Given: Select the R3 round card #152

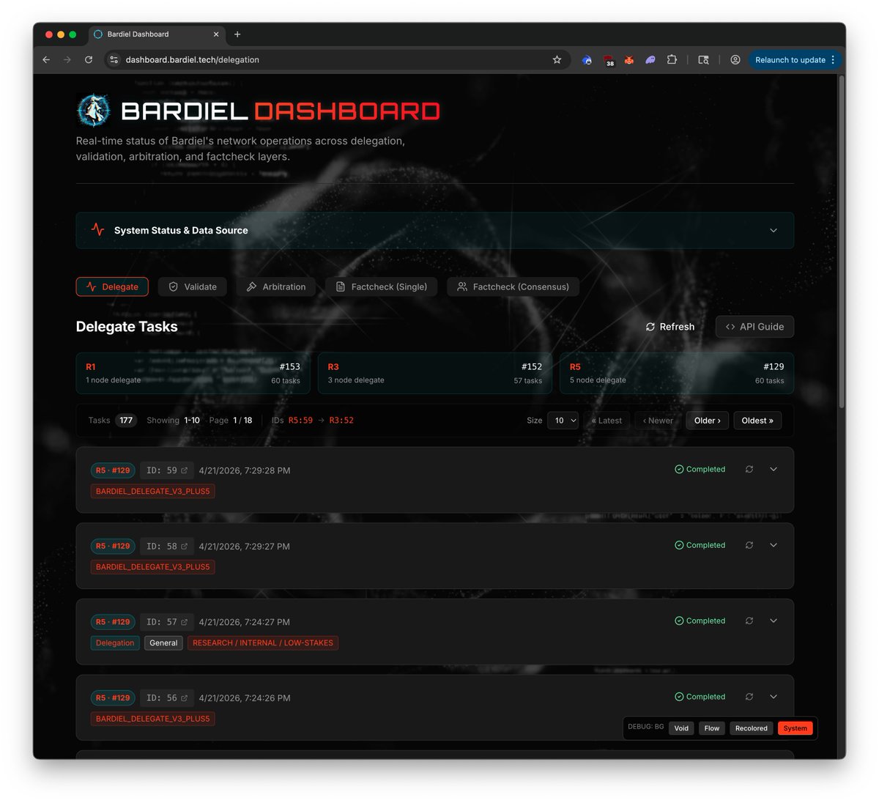Looking at the screenshot, I should pos(435,374).
